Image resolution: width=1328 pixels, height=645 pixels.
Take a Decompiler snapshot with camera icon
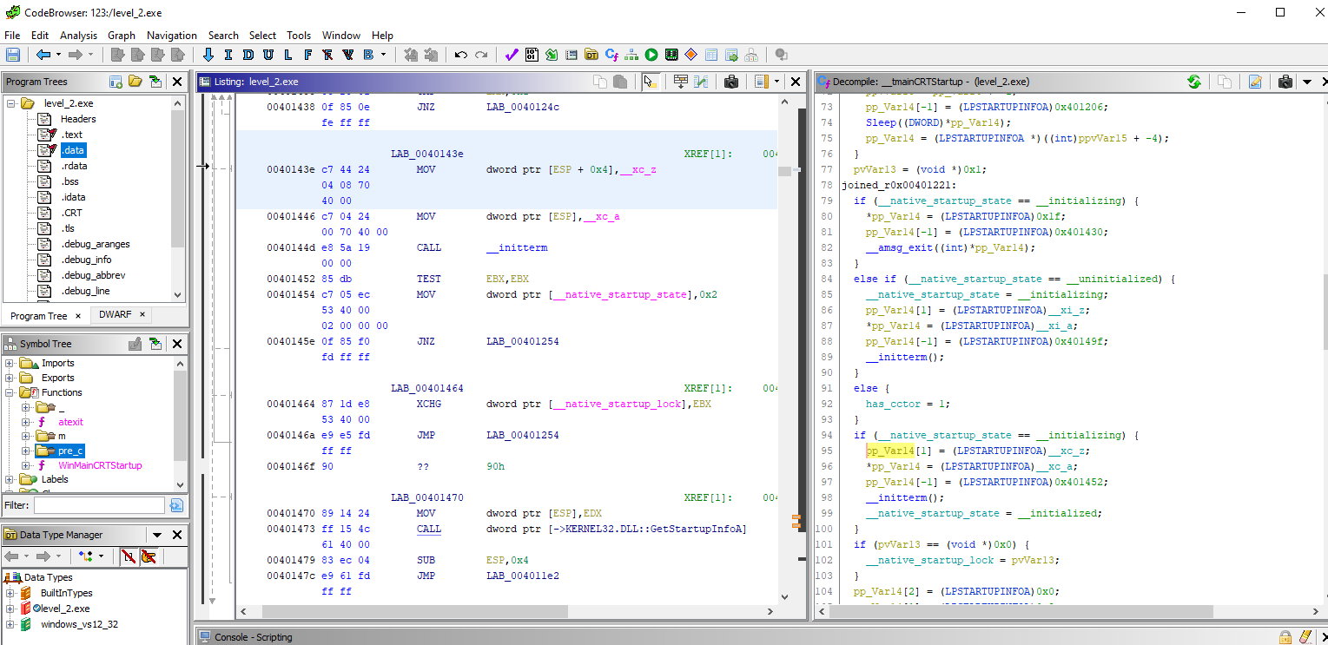[x=1285, y=82]
